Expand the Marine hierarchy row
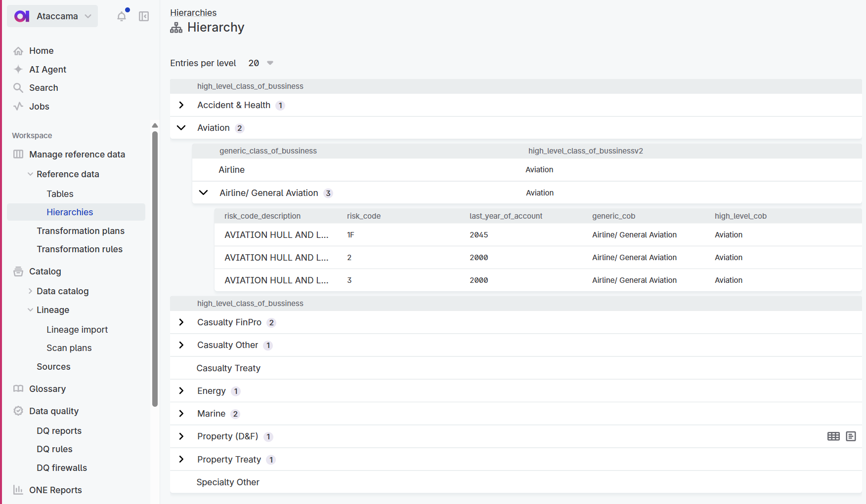This screenshot has height=504, width=866. coord(181,414)
